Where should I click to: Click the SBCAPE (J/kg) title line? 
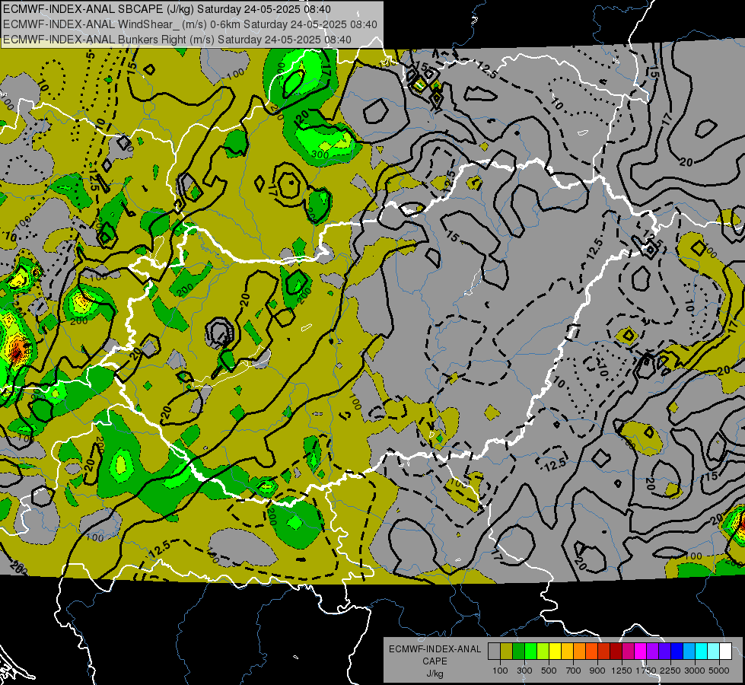pyautogui.click(x=167, y=9)
